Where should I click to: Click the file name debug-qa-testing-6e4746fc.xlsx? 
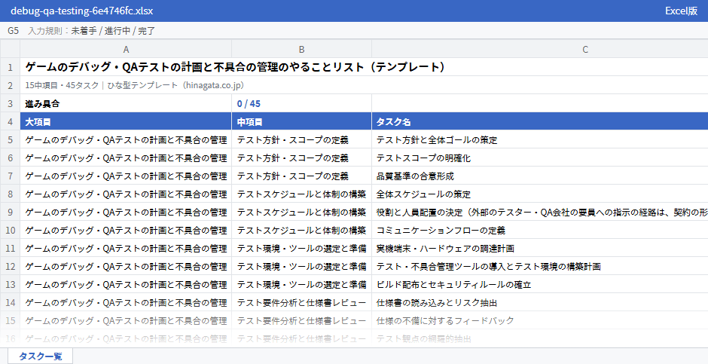[x=82, y=11]
